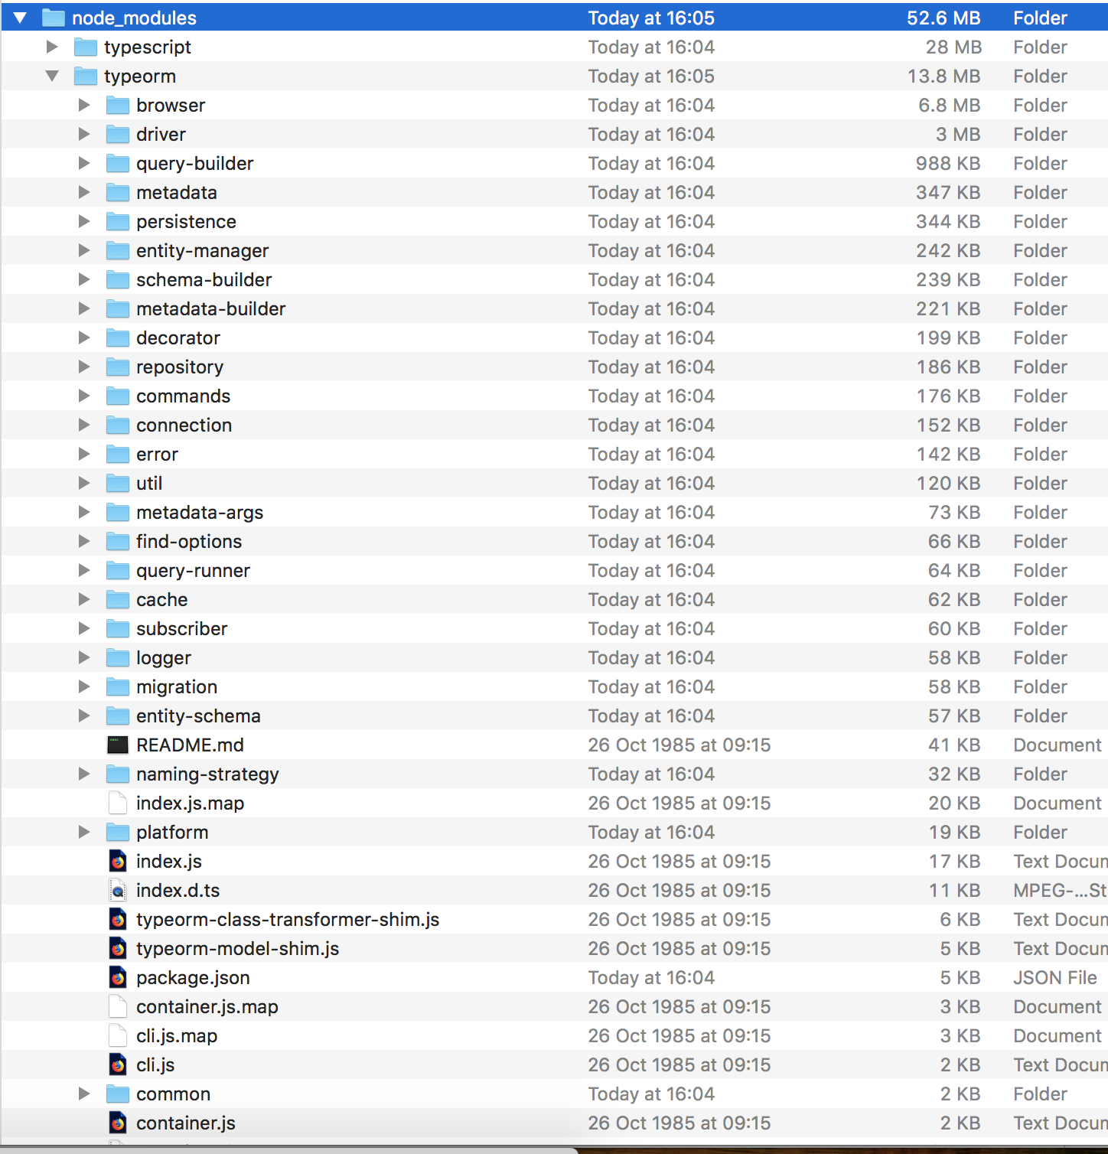Collapse the node_modules folder
Screen dimensions: 1108x1154
click(19, 17)
